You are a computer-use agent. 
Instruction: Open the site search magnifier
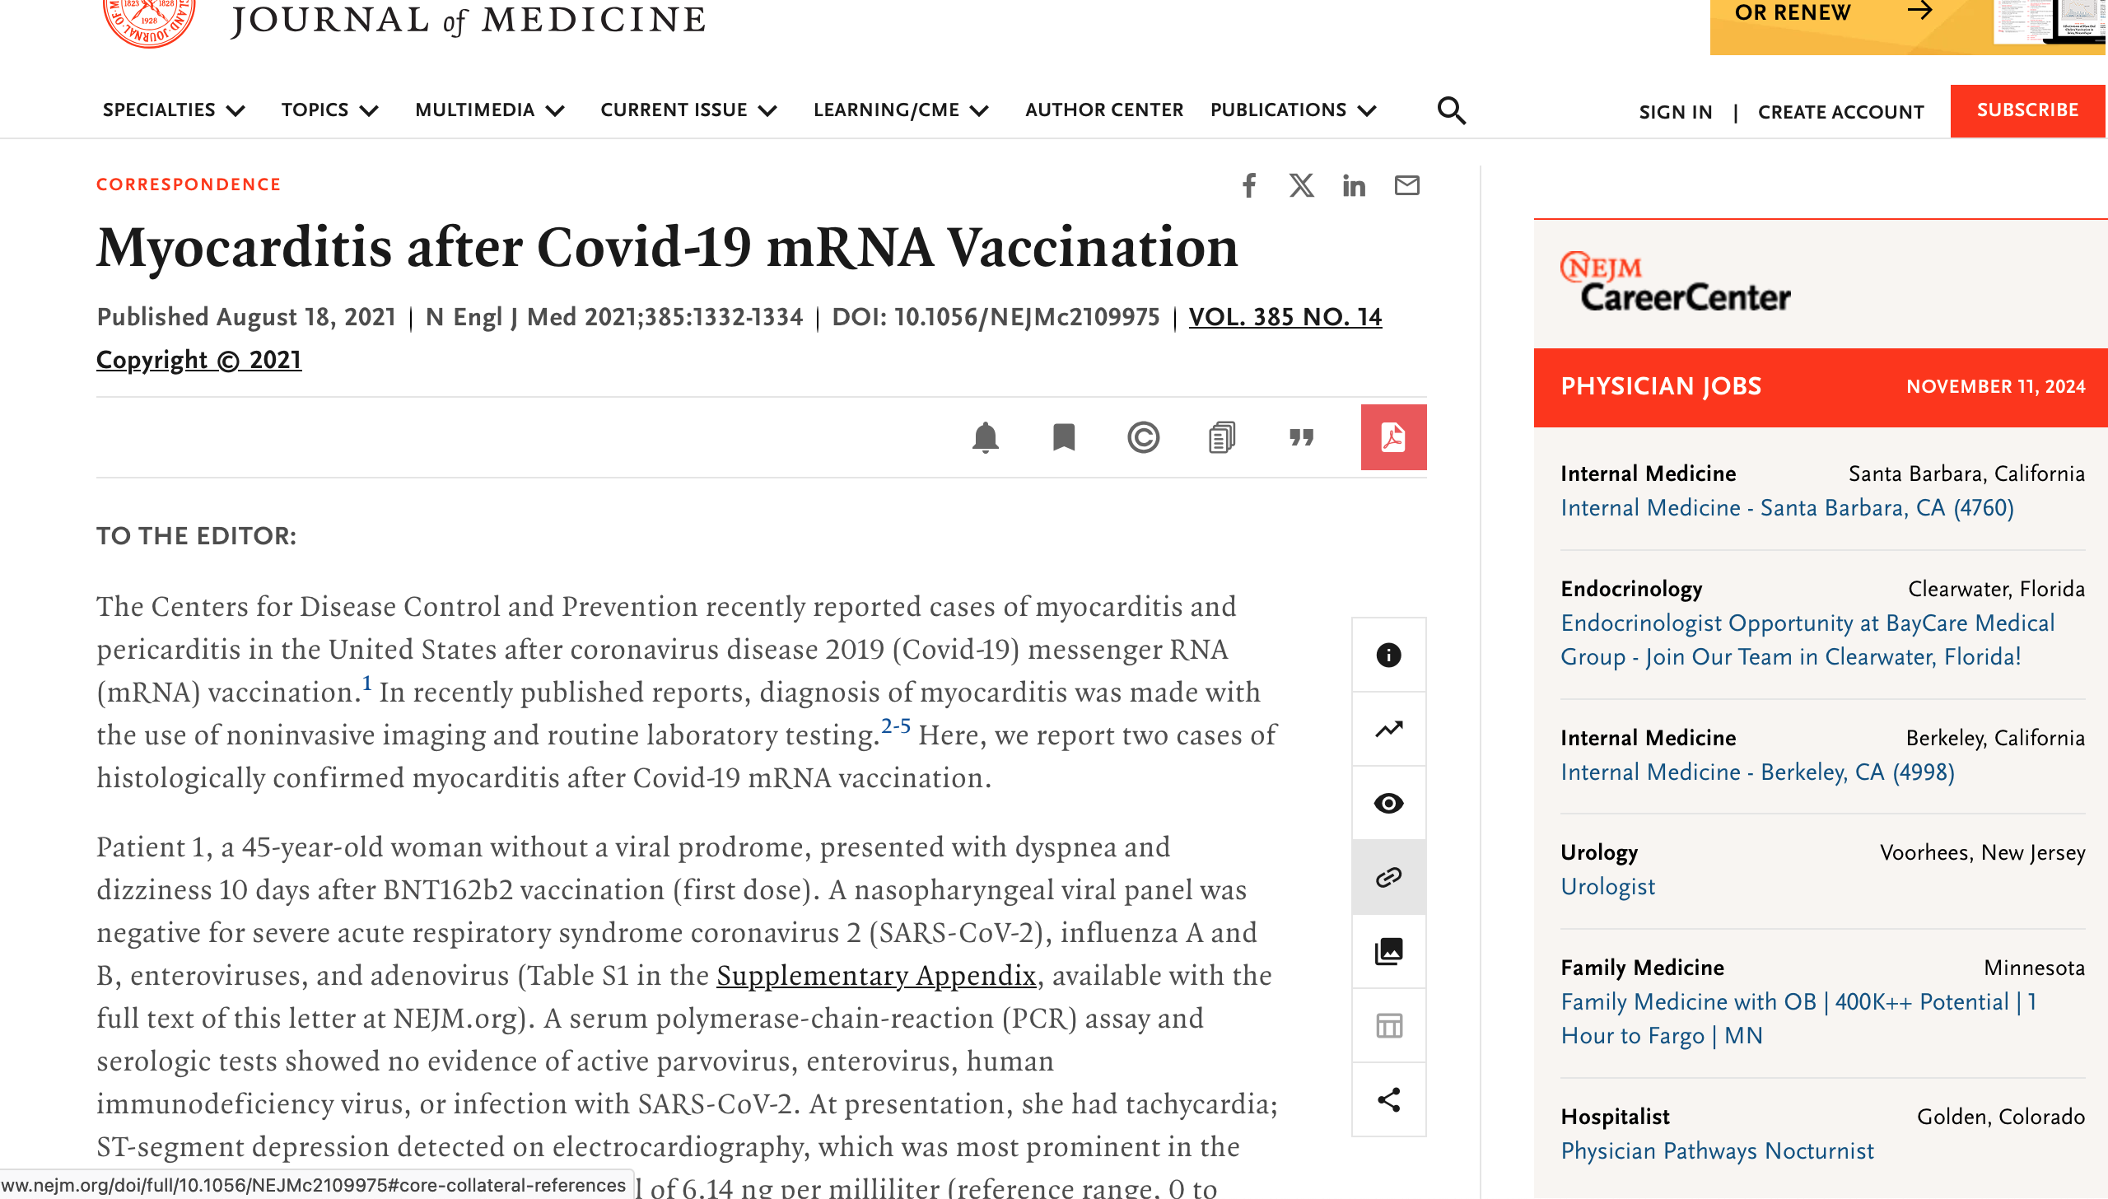click(x=1451, y=110)
